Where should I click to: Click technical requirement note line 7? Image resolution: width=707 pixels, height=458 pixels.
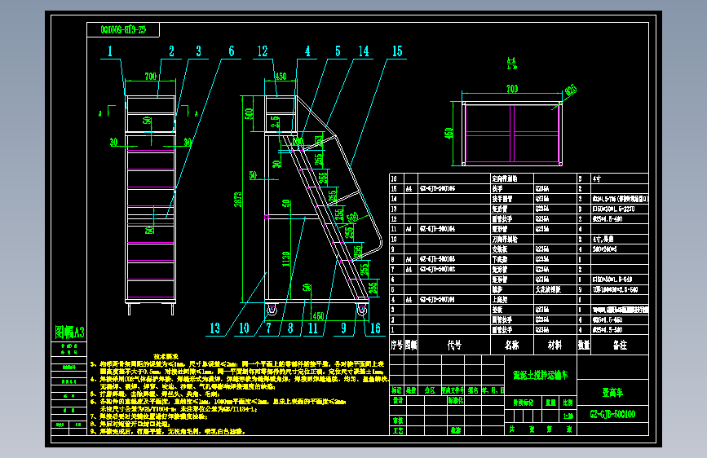click(148, 416)
